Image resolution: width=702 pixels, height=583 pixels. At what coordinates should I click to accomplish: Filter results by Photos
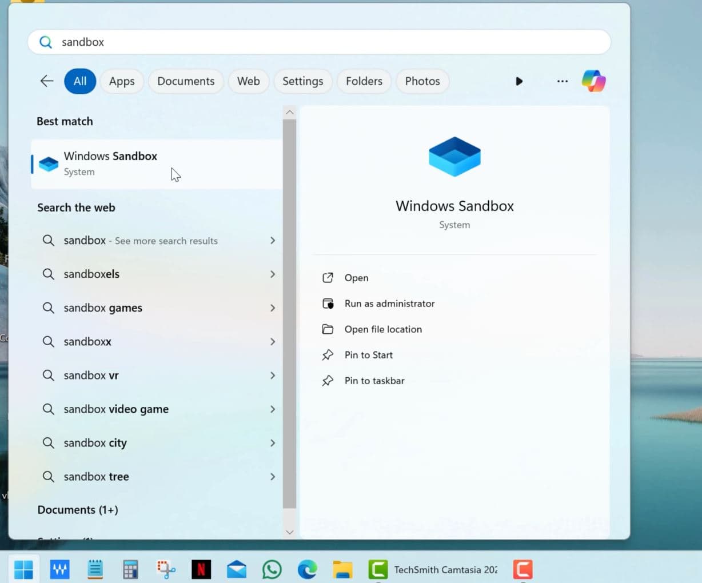point(422,81)
